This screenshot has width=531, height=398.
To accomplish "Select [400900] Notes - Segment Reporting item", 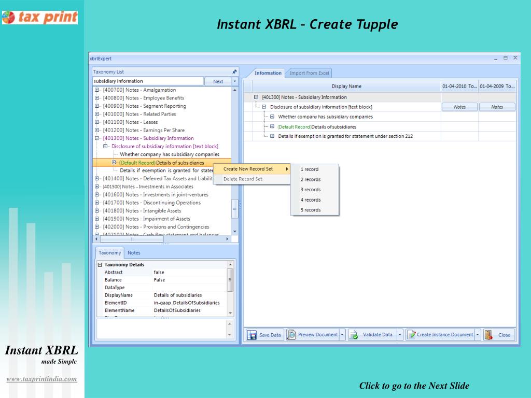I will (x=144, y=106).
